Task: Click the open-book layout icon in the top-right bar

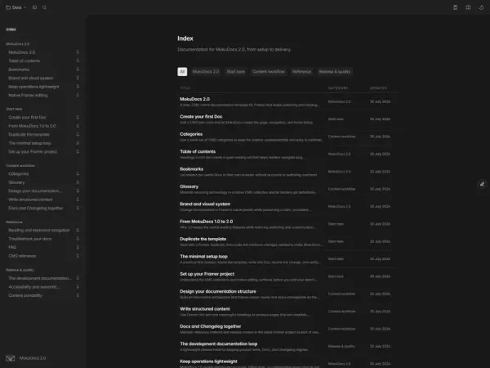Action: (x=468, y=7)
